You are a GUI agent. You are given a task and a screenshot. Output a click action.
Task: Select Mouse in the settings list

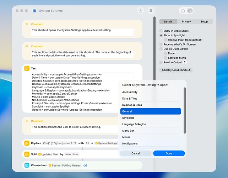tap(151, 137)
